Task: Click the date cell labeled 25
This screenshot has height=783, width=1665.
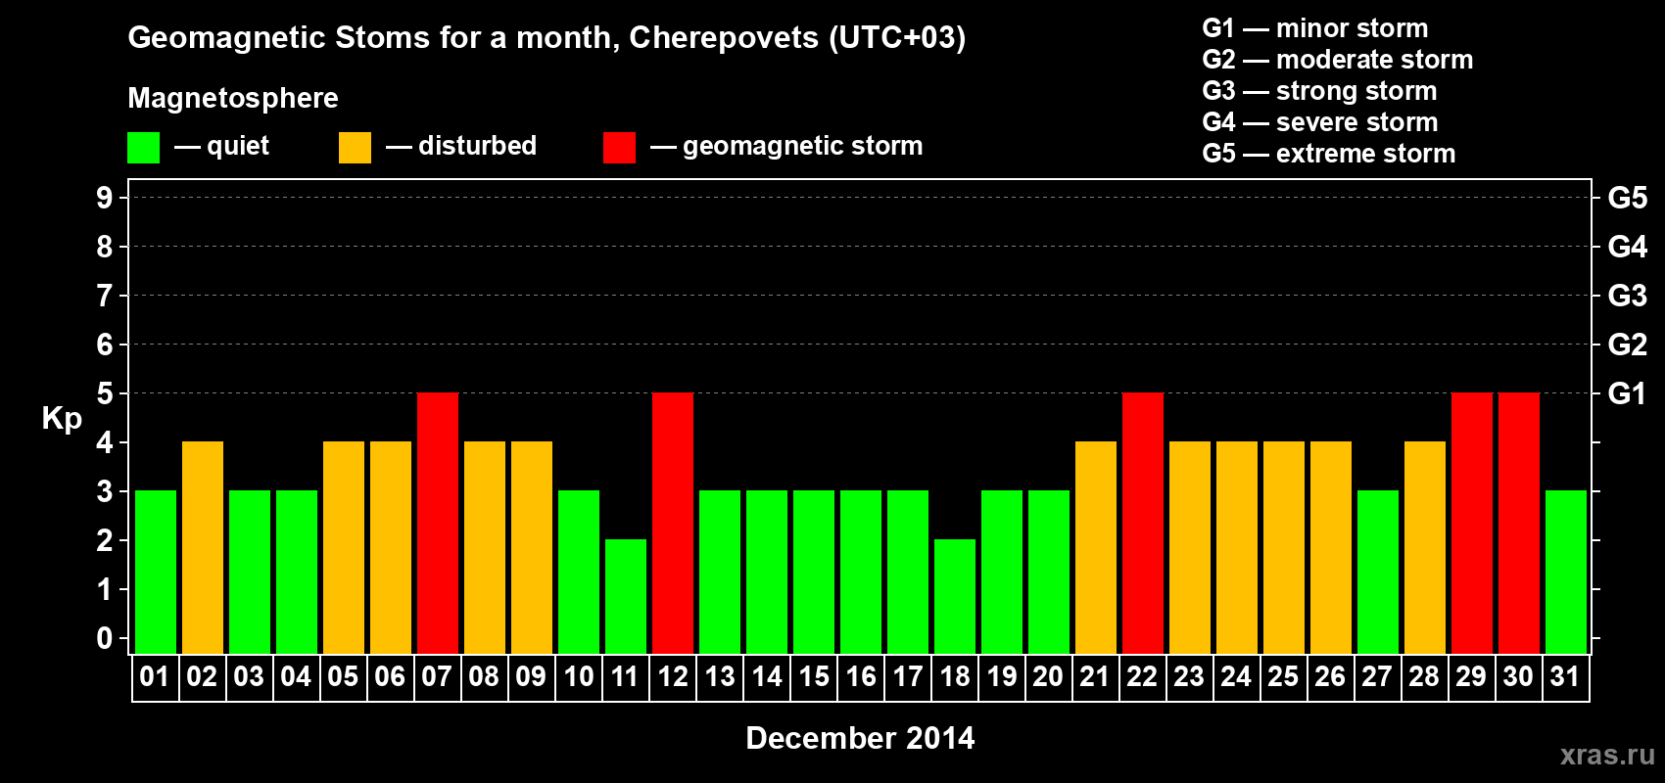Action: pyautogui.click(x=1283, y=677)
